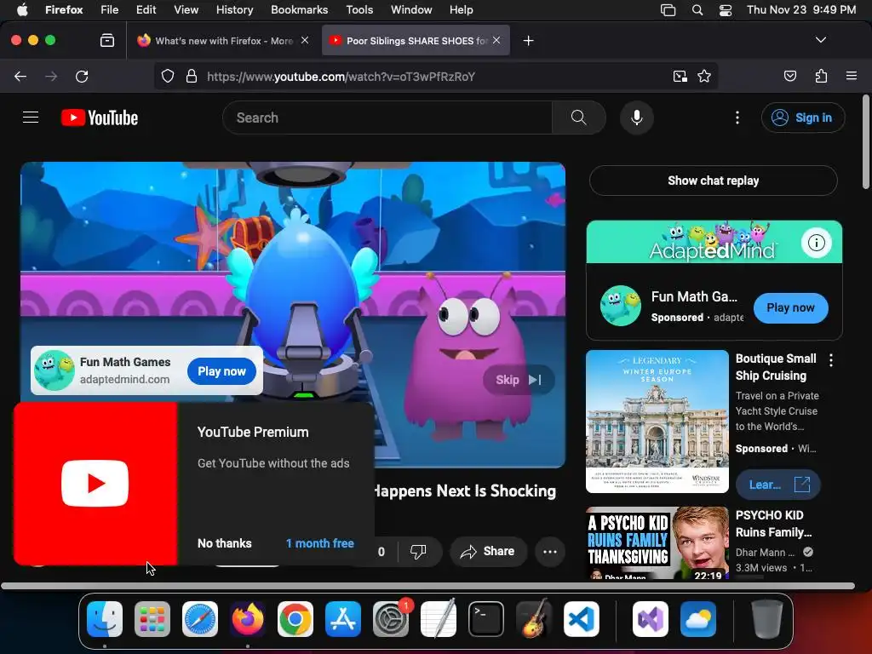The image size is (872, 654).
Task: Open the Apple menu
Action: click(22, 9)
